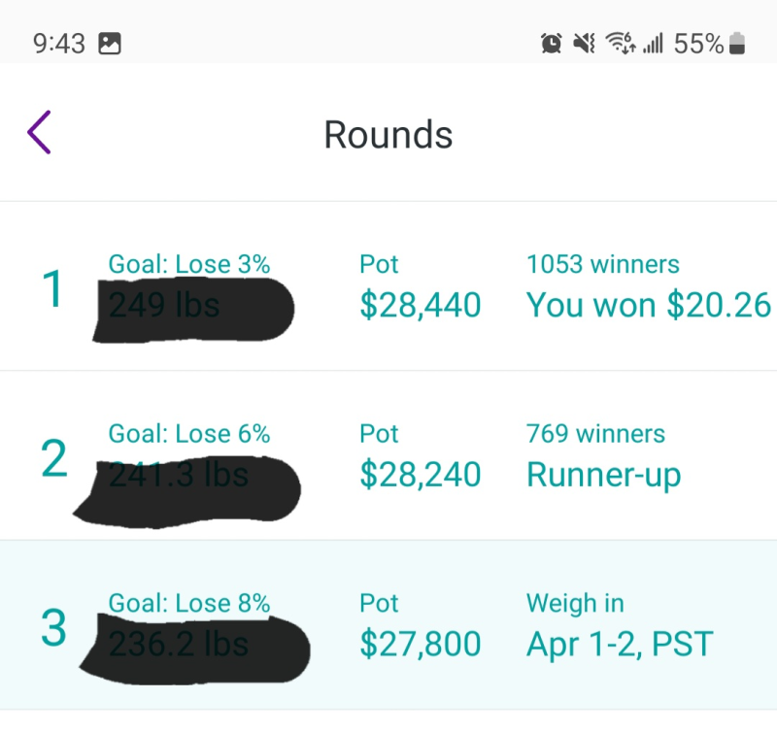Tap the cellular signal bars icon
The height and width of the screenshot is (732, 777).
click(652, 44)
